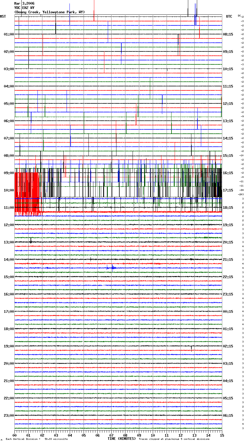
Task: Click the "18:15" UTC time label
Action: (228, 208)
